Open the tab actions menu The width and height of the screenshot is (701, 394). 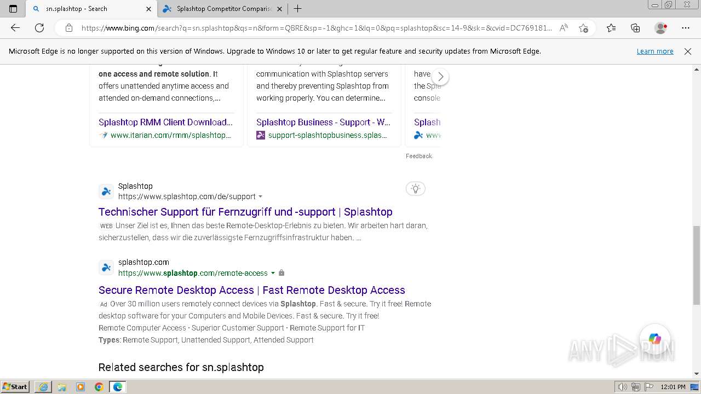tap(13, 9)
